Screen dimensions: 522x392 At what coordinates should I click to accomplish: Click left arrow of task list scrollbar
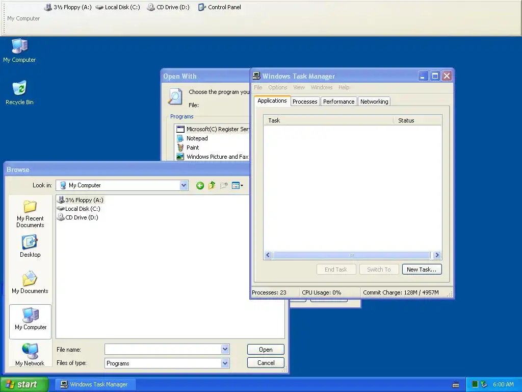point(268,255)
